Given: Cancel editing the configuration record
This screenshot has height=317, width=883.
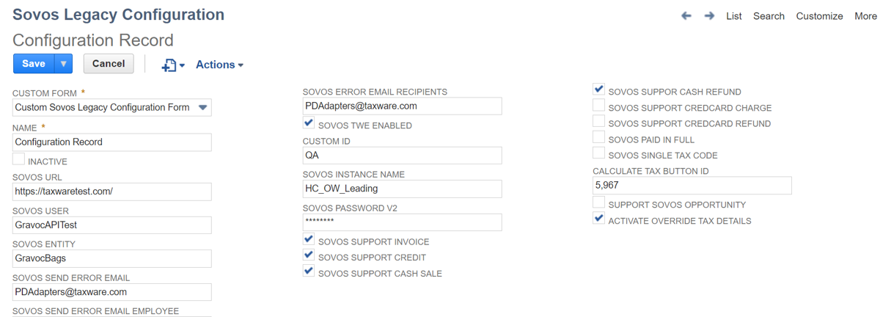Looking at the screenshot, I should point(109,64).
